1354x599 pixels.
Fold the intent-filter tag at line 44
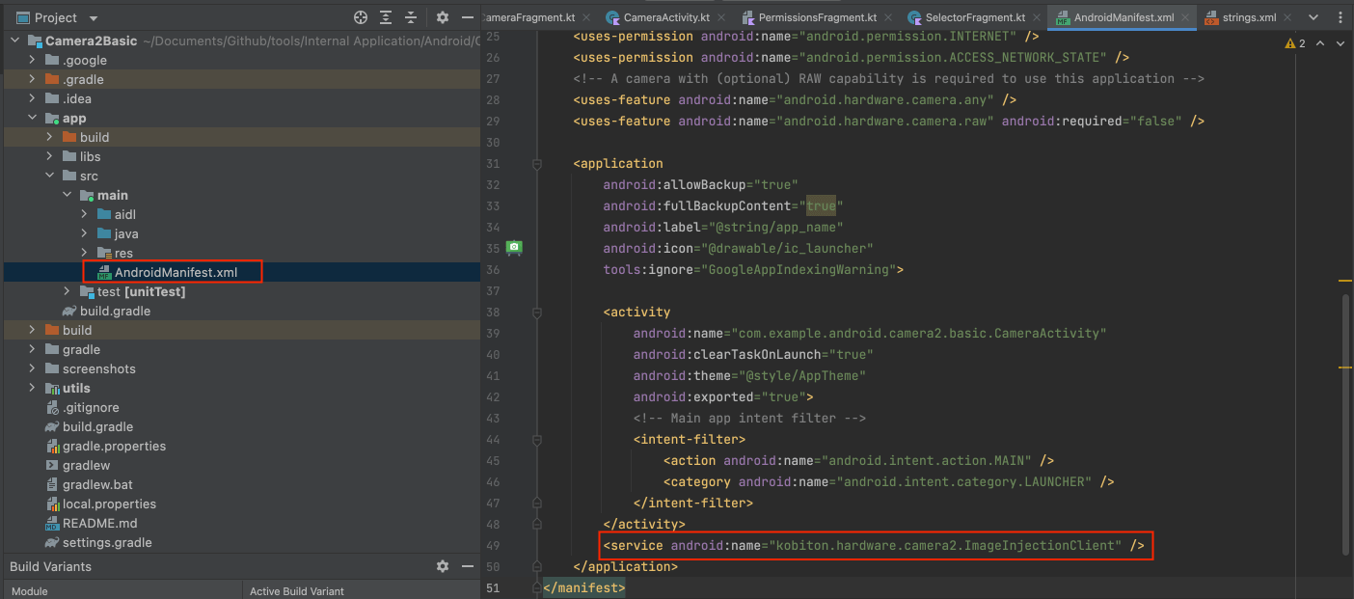(x=537, y=440)
